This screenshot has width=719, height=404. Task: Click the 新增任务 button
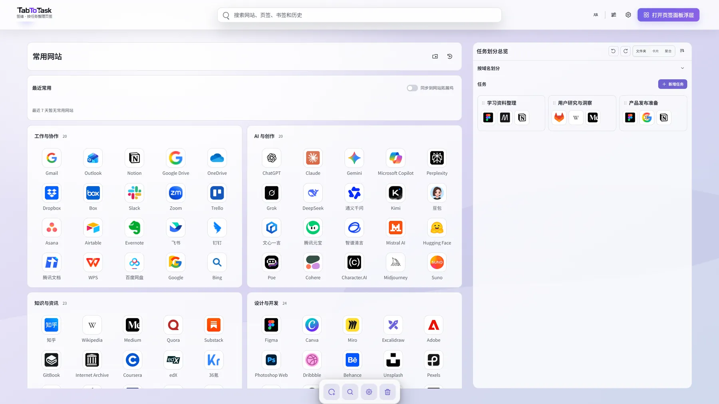(x=673, y=84)
